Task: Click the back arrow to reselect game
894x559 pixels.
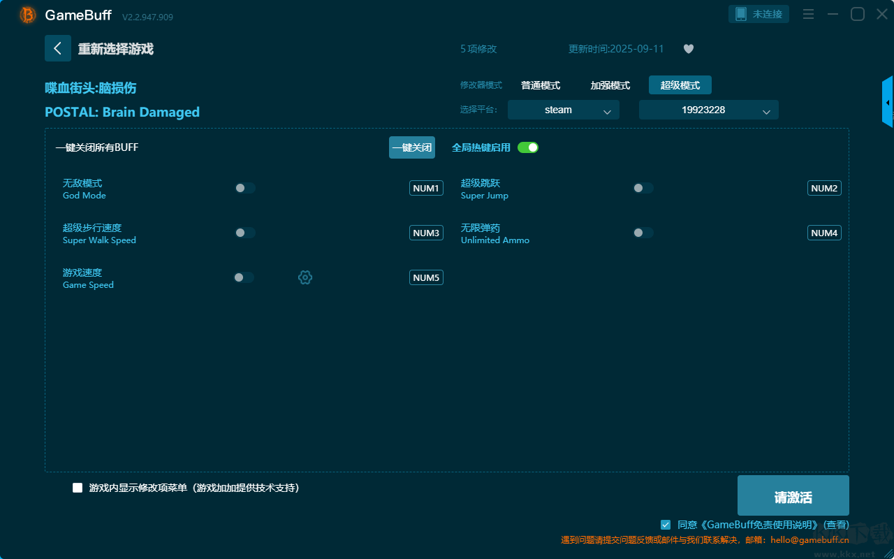Action: click(x=57, y=48)
